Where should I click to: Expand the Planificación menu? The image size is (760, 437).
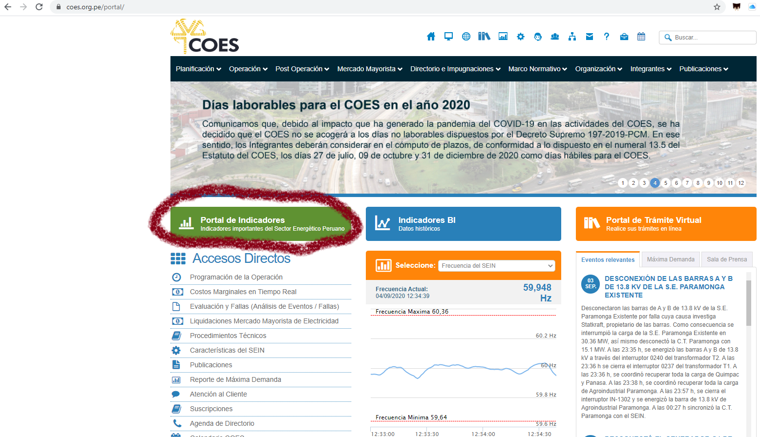tap(198, 69)
